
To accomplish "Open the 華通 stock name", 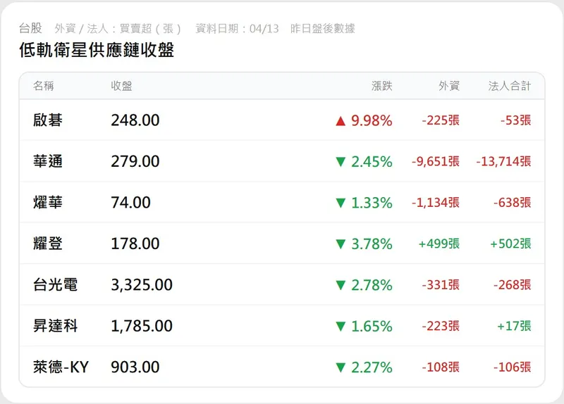I will pos(48,161).
